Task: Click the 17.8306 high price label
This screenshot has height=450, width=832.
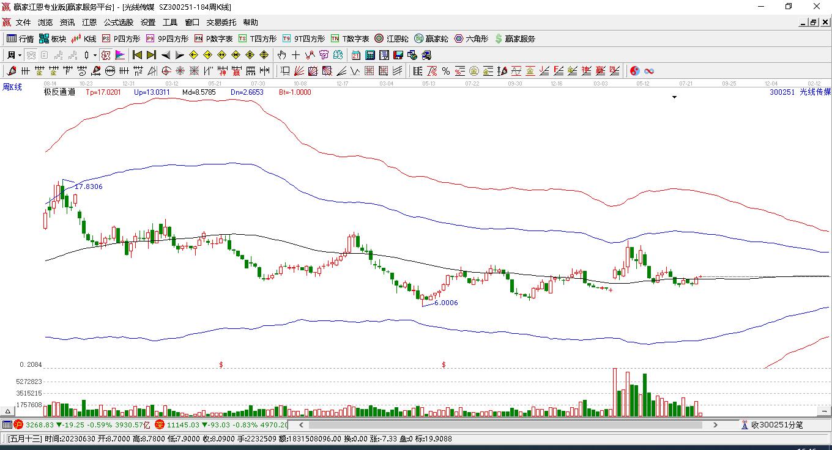Action: pos(89,186)
